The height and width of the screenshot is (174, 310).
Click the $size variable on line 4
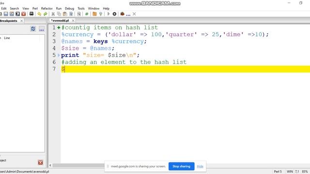coord(70,48)
